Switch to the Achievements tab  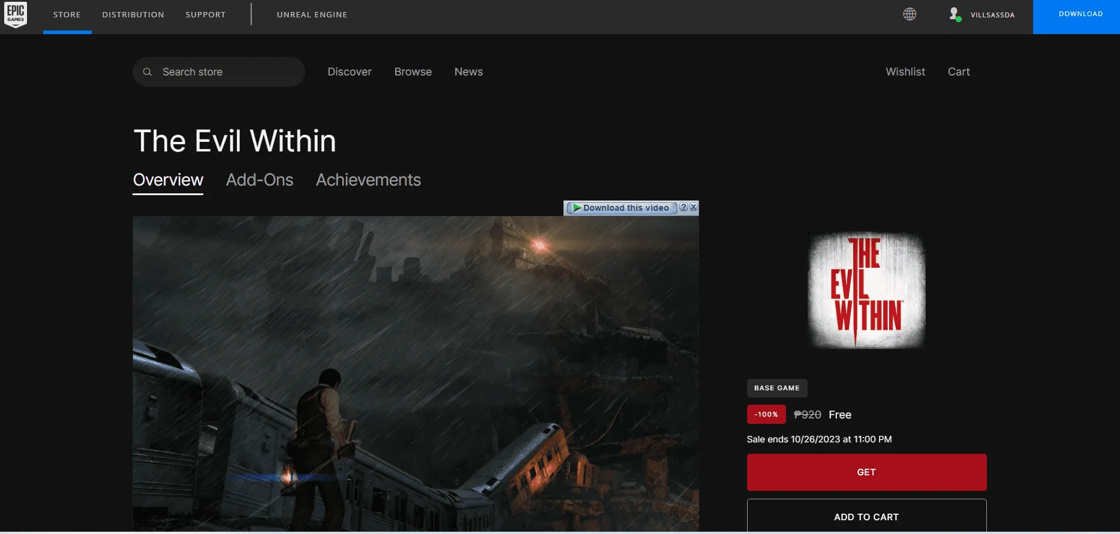click(x=368, y=180)
